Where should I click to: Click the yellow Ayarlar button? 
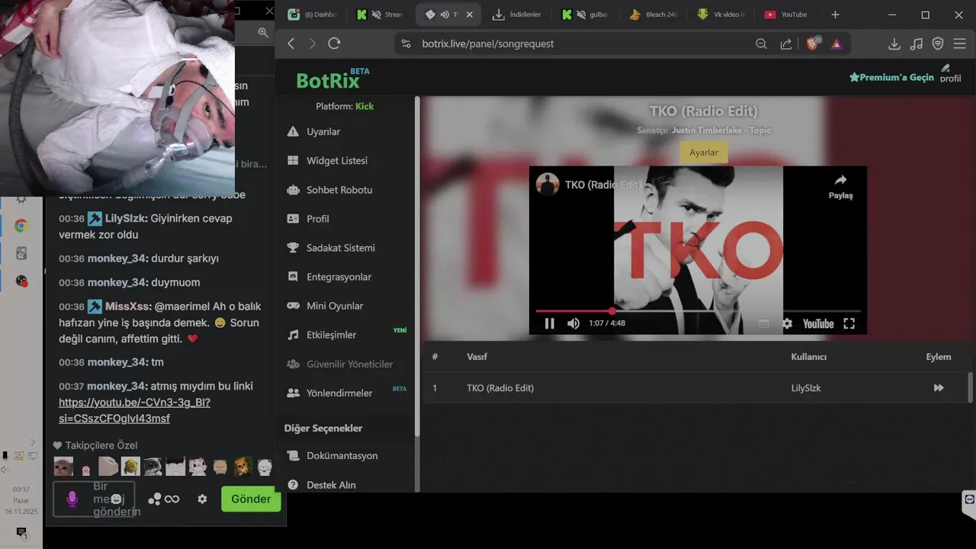point(703,152)
